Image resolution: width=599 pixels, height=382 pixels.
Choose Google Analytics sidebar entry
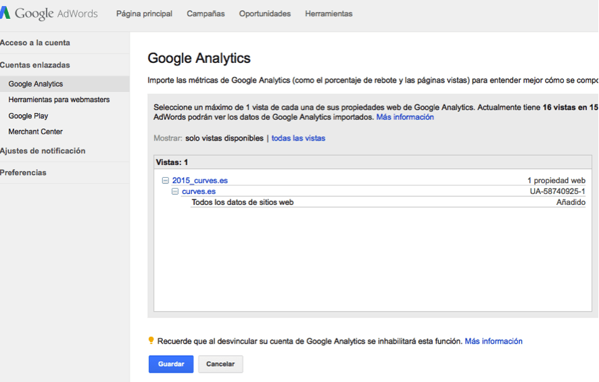(x=64, y=84)
